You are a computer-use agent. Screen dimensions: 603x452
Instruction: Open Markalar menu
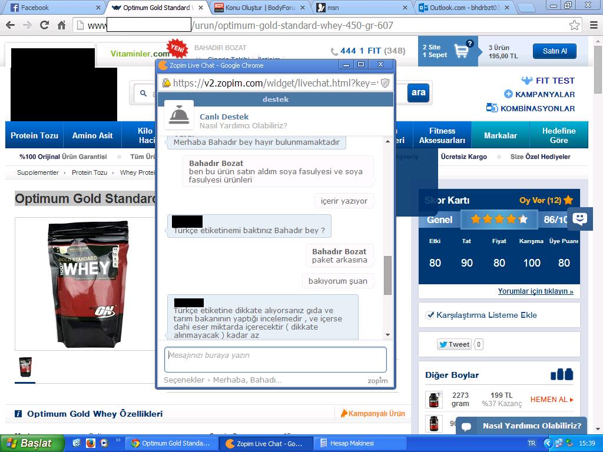coord(501,135)
